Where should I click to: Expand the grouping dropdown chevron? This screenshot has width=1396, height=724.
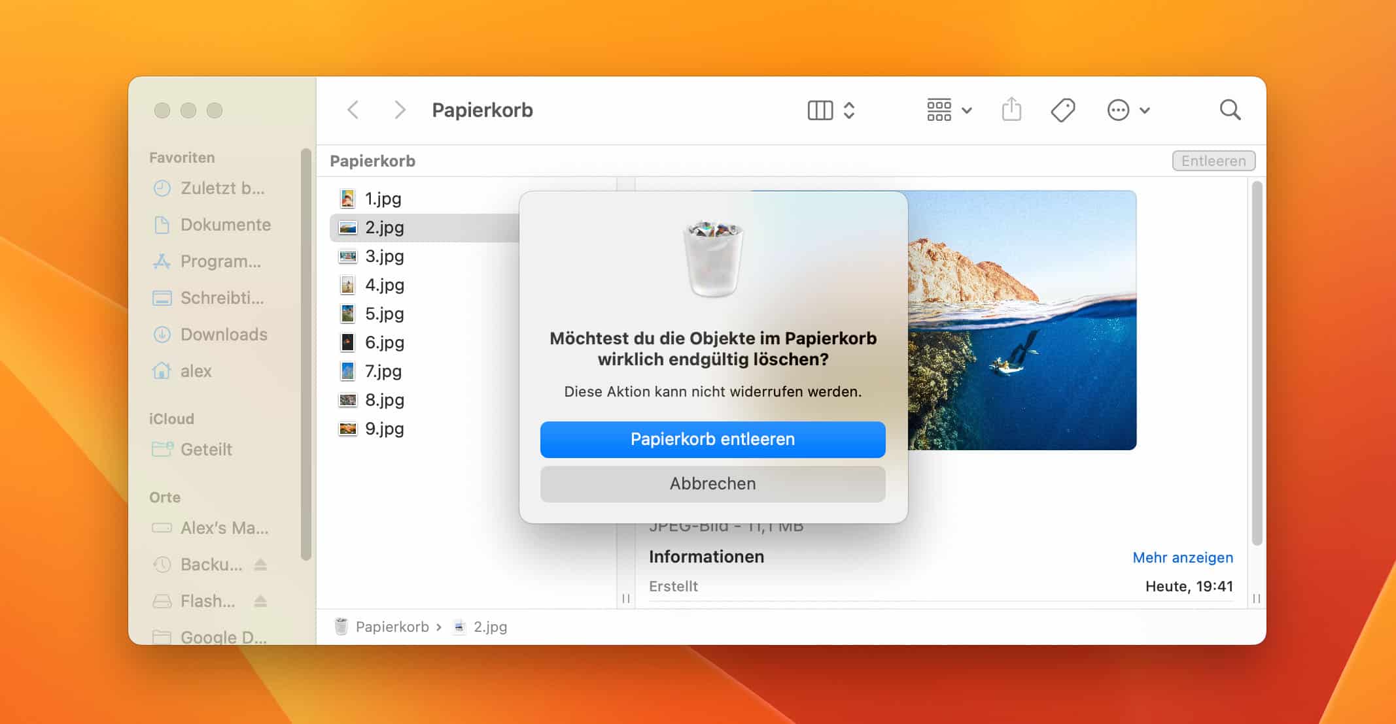pyautogui.click(x=967, y=110)
